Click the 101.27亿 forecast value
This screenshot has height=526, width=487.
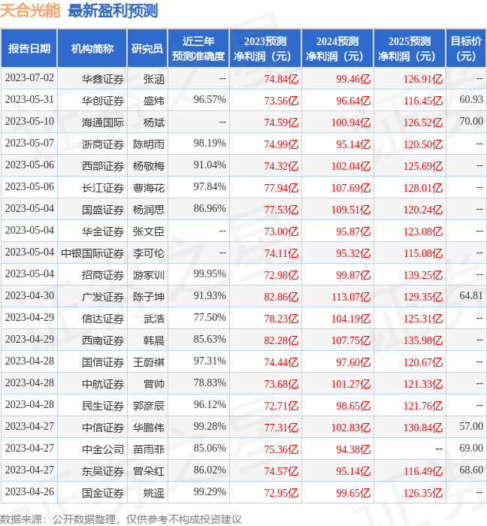coord(351,385)
